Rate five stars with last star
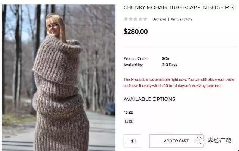Image resolution: width=239 pixels, height=151 pixels. [x=145, y=19]
